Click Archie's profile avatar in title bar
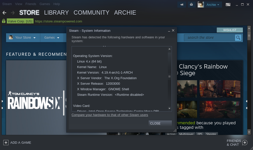Screen dimensions: 253x150 (x=201, y=5)
